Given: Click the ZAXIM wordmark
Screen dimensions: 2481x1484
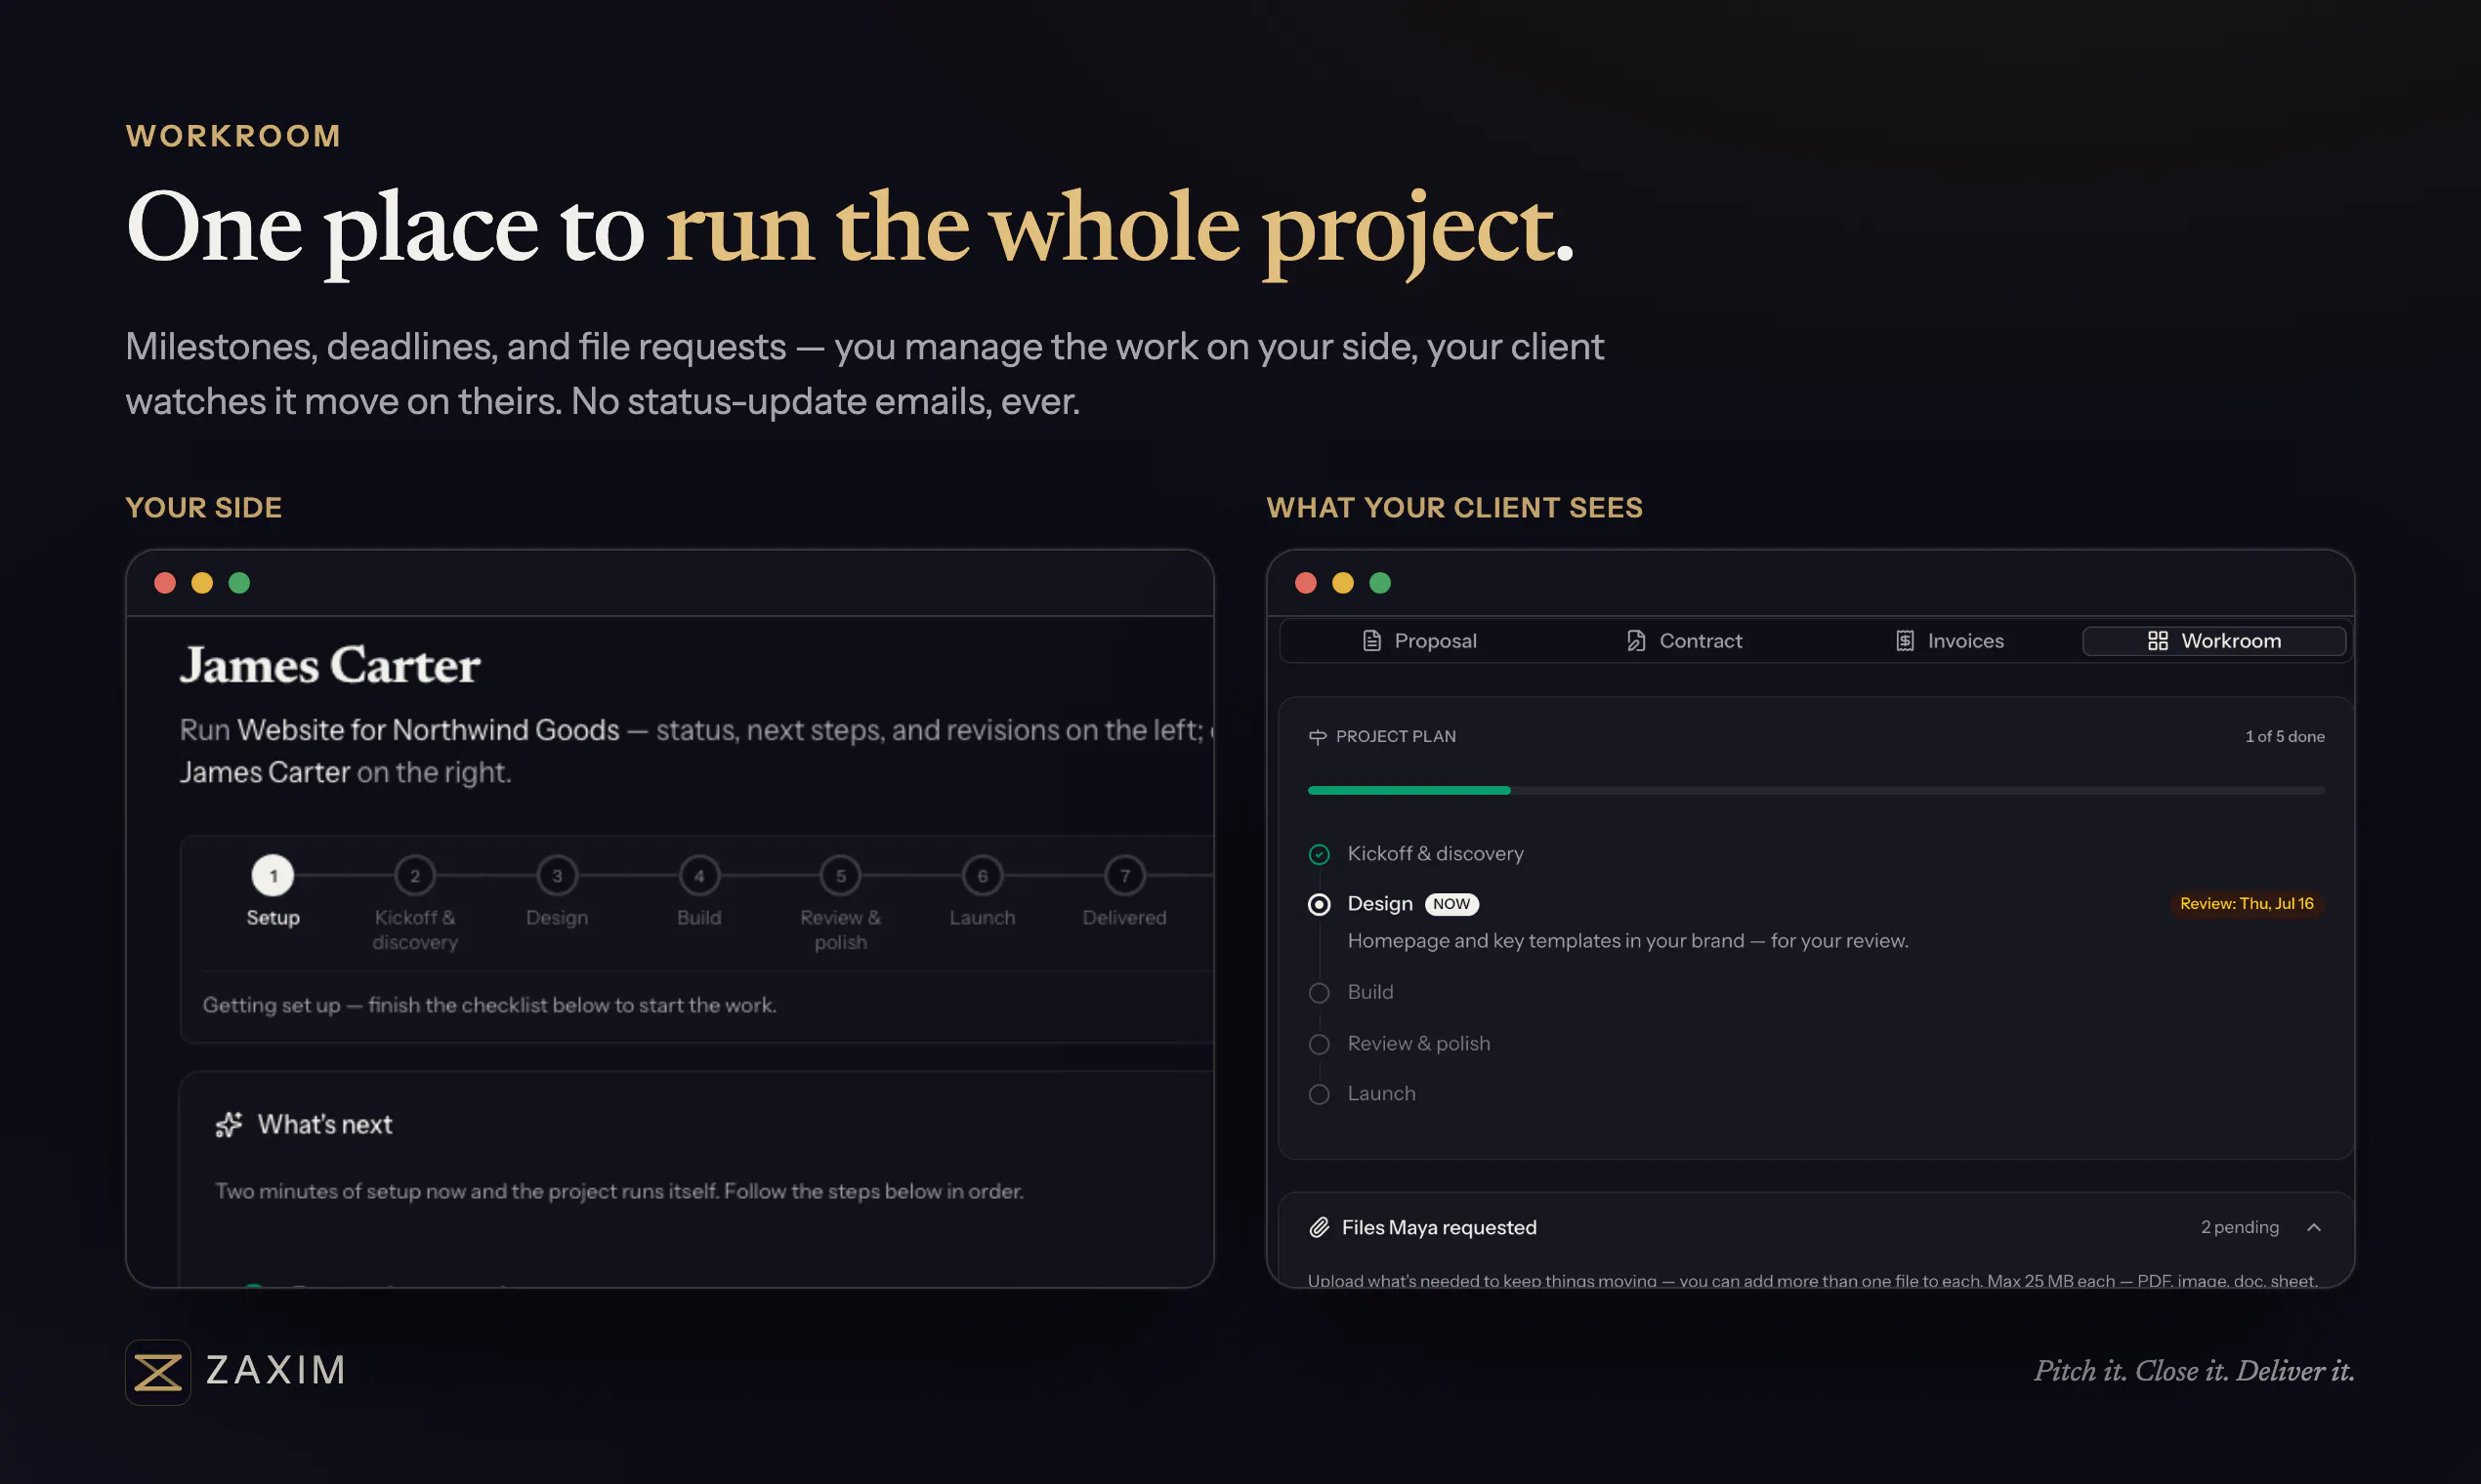Looking at the screenshot, I should [x=275, y=1371].
